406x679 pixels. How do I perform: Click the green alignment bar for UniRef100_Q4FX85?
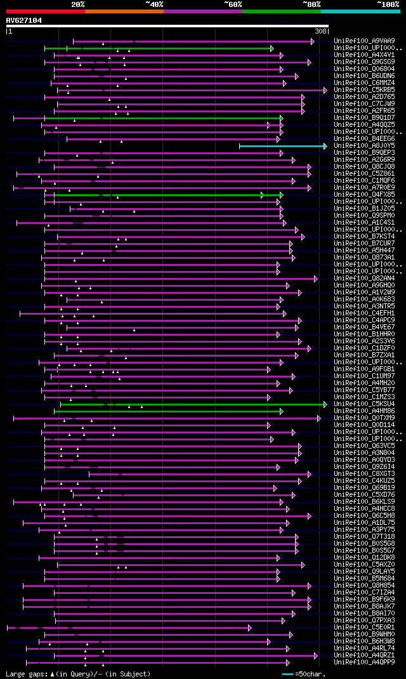pyautogui.click(x=168, y=195)
